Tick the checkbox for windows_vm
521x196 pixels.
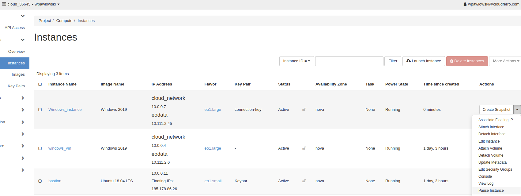40,148
